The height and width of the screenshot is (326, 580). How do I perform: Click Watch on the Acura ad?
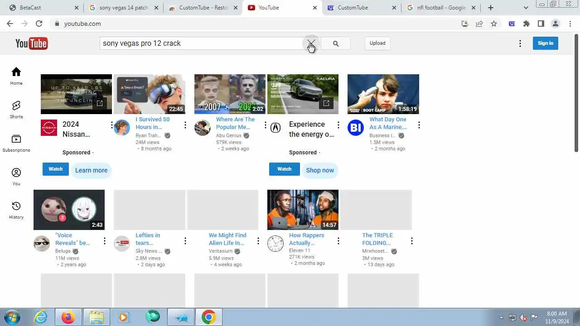click(x=284, y=169)
